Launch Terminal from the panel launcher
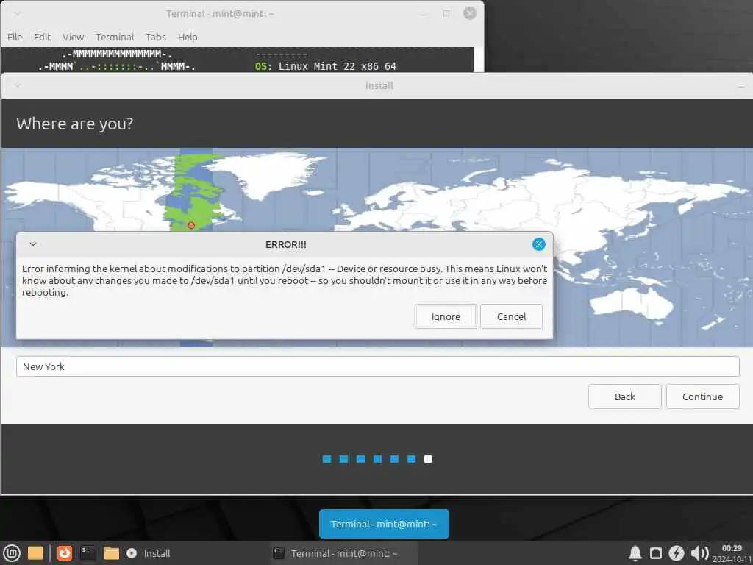Screen dimensions: 753x565 [88, 553]
